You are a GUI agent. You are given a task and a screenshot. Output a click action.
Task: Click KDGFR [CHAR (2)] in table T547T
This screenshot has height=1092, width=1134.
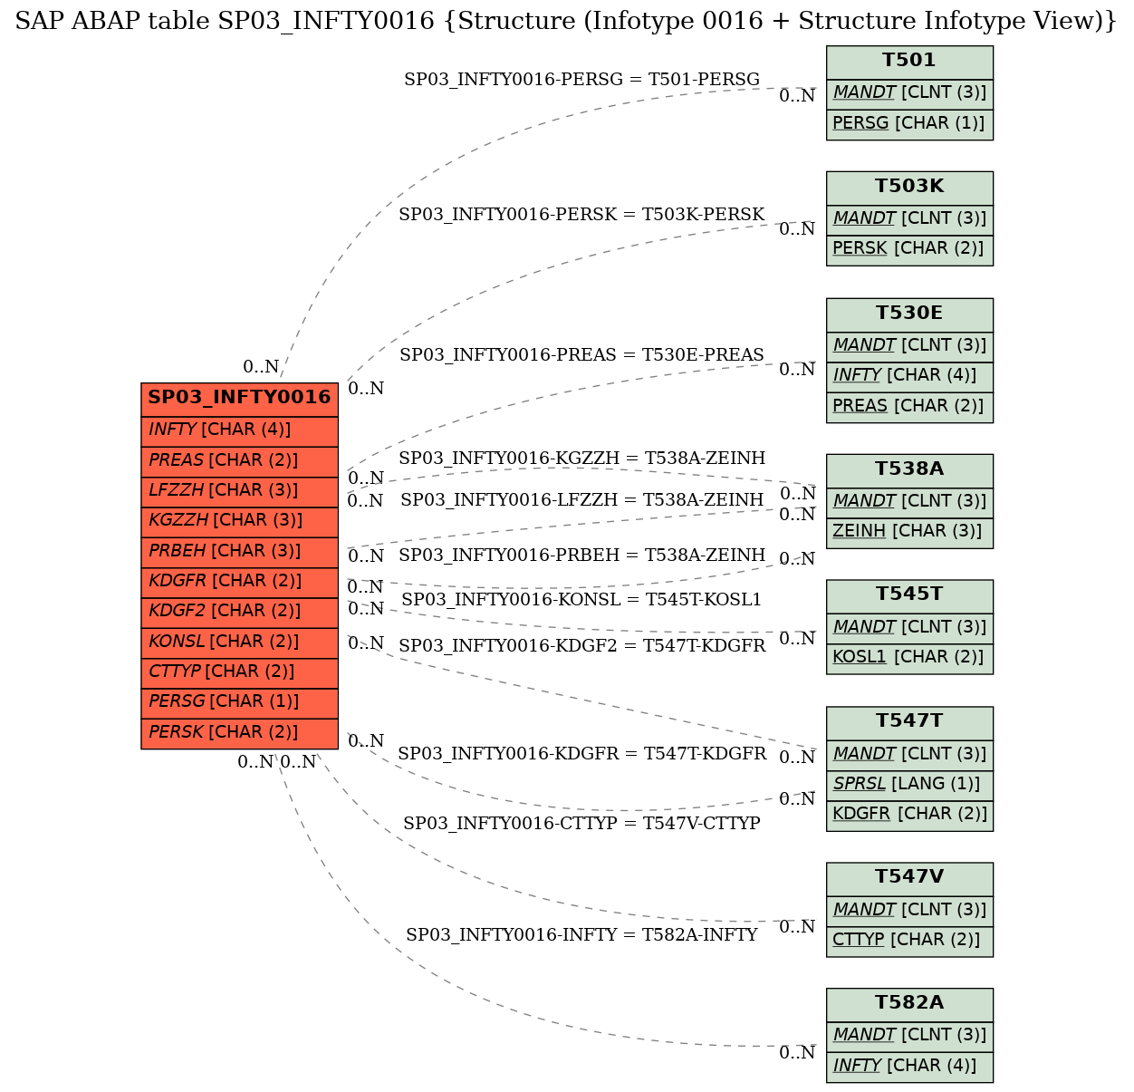(909, 815)
